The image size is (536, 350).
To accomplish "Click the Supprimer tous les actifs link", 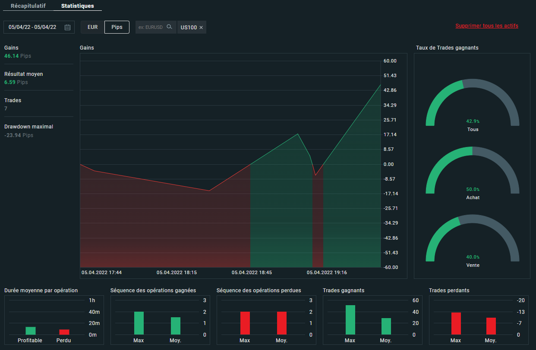I will 487,26.
